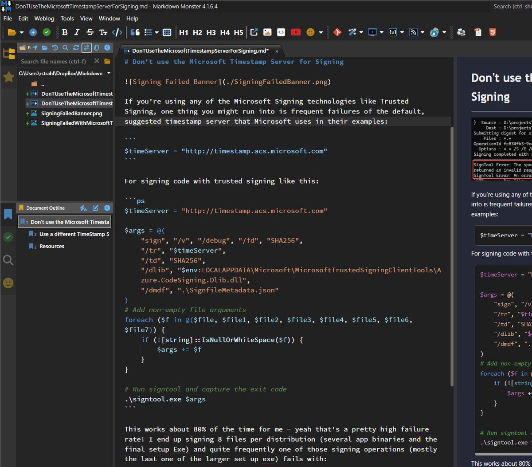The height and width of the screenshot is (467, 532).
Task: Click the green checkmark sidebar panel icon
Action: (8, 237)
